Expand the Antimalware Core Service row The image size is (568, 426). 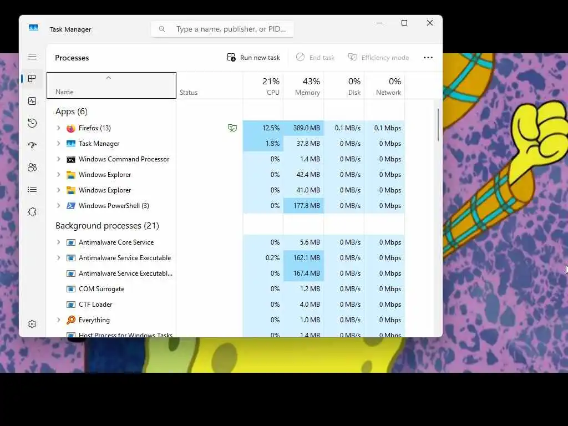(58, 242)
